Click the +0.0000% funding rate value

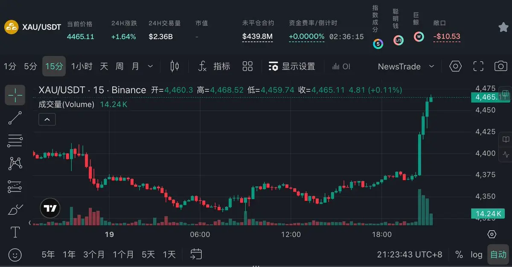pos(306,36)
